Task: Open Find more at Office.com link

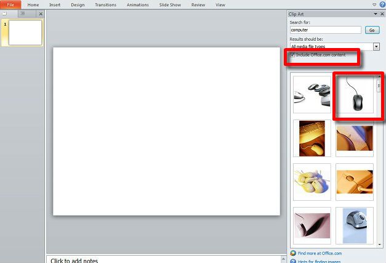Action: coord(320,253)
